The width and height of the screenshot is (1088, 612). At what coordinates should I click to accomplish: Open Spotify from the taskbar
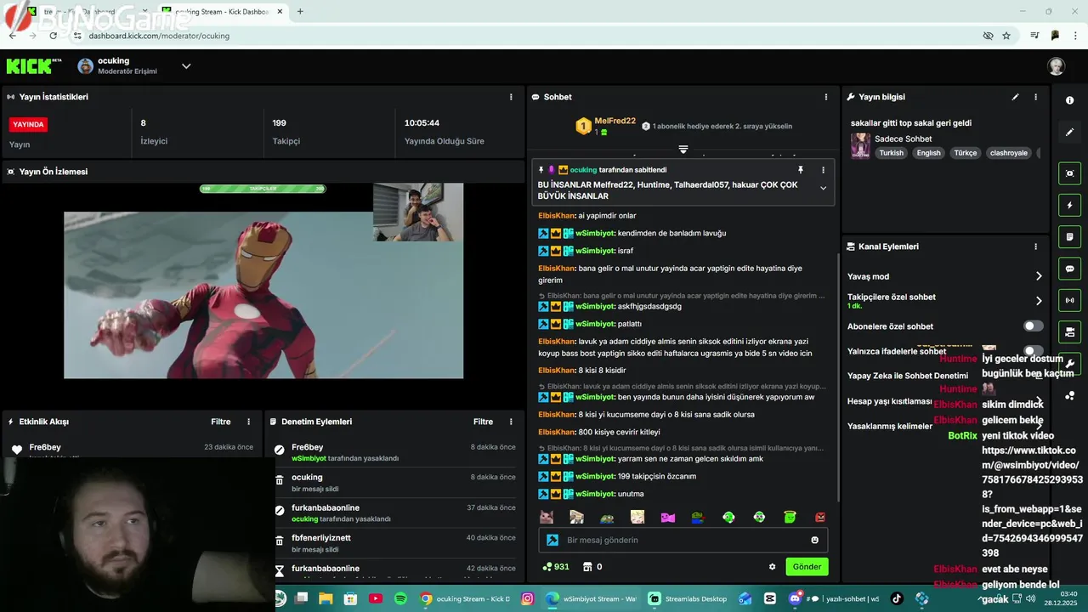pyautogui.click(x=400, y=598)
